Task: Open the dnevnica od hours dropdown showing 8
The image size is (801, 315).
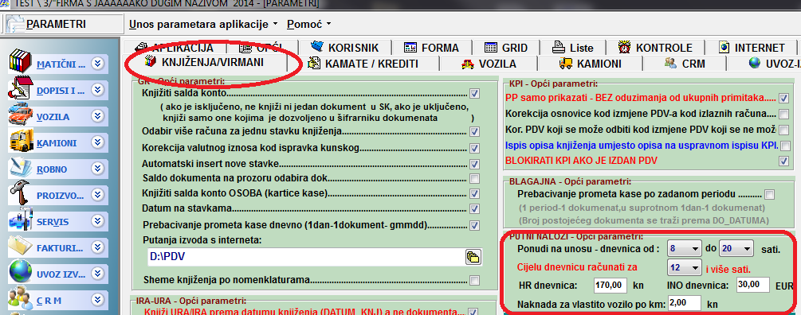Action: tap(684, 249)
